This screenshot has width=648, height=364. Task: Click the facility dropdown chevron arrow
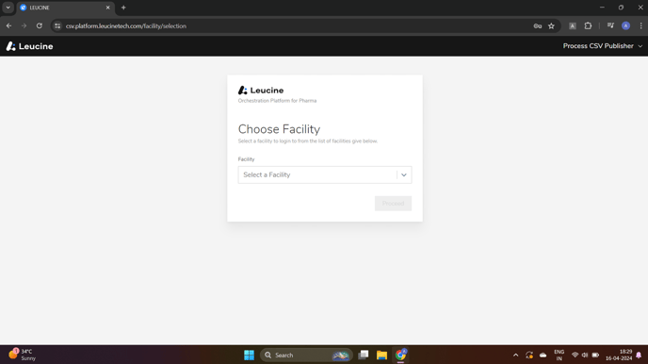tap(404, 175)
